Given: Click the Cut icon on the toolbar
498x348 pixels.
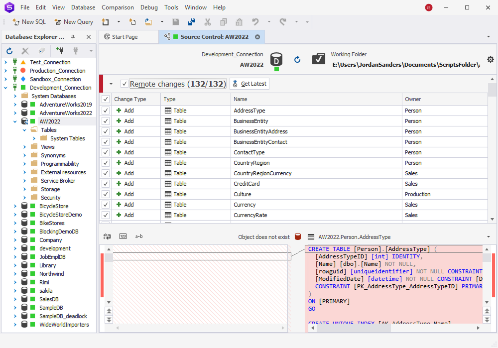Looking at the screenshot, I should click(207, 22).
